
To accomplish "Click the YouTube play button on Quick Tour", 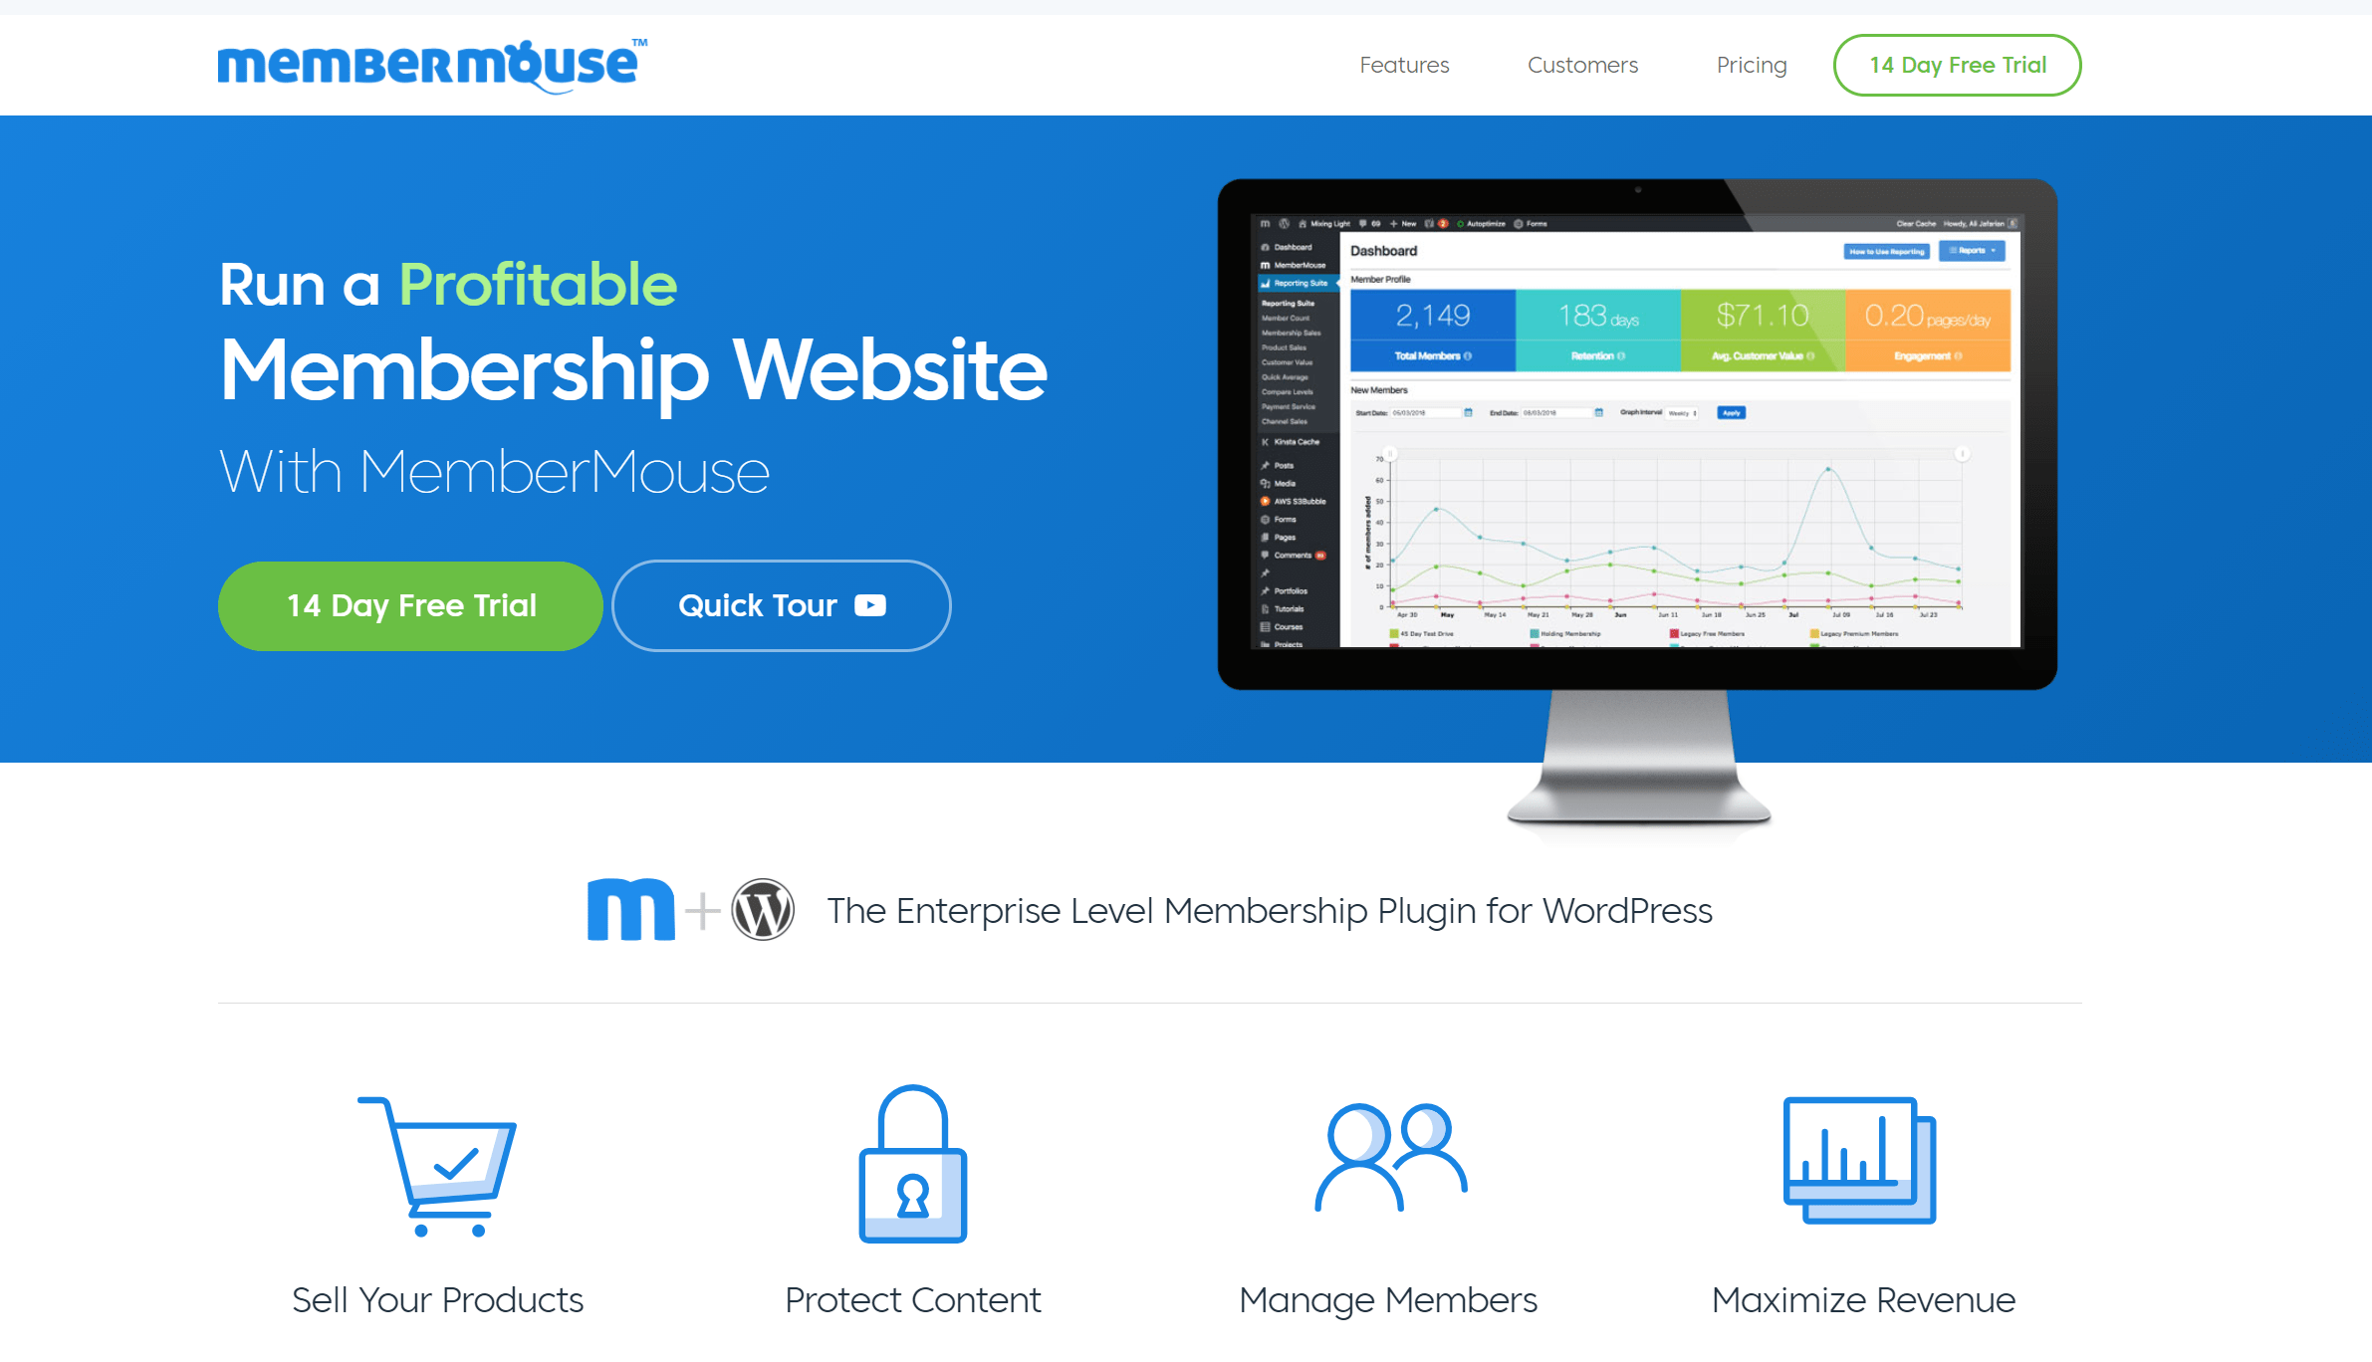I will [x=871, y=604].
